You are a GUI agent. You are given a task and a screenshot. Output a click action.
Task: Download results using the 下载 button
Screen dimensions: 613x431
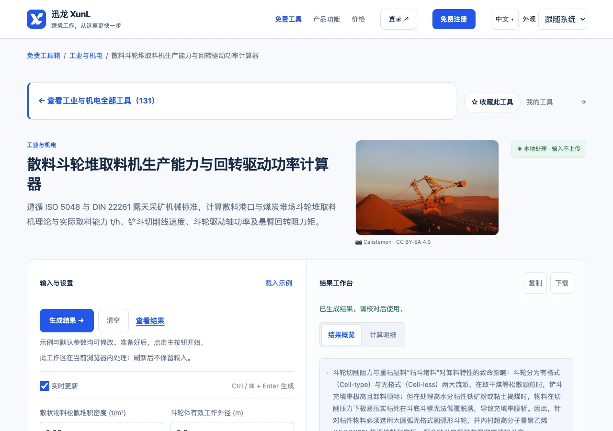[x=562, y=283]
